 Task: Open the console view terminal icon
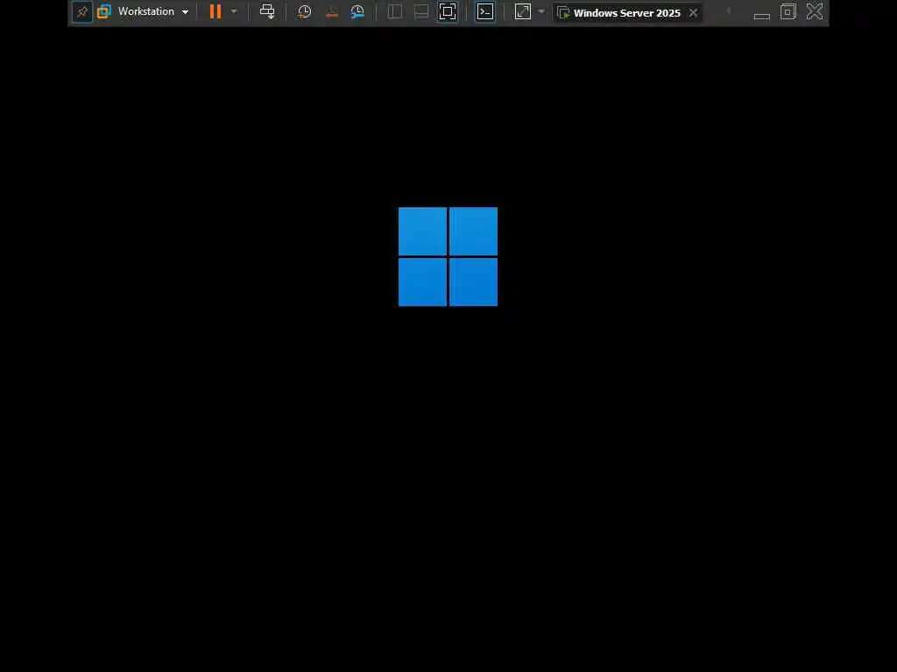tap(485, 11)
